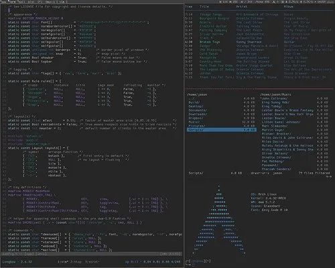The width and height of the screenshot is (335, 268).
Task: Click the Artist column header in ncmpcpp
Action: 242,7
